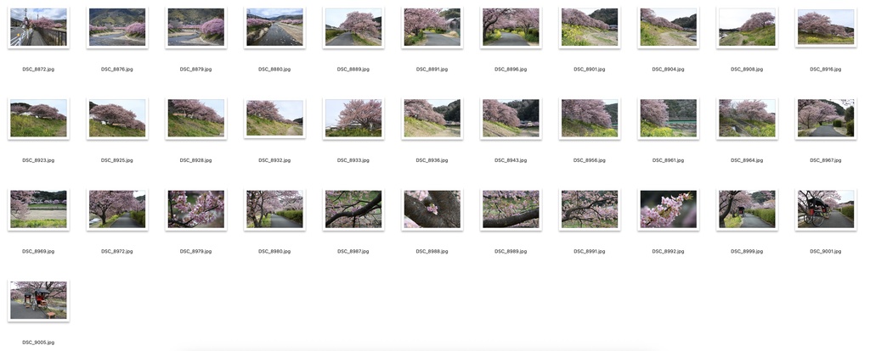Click the file name DSC_8923.jpg
Viewport: 870px width, 351px height.
coord(38,160)
